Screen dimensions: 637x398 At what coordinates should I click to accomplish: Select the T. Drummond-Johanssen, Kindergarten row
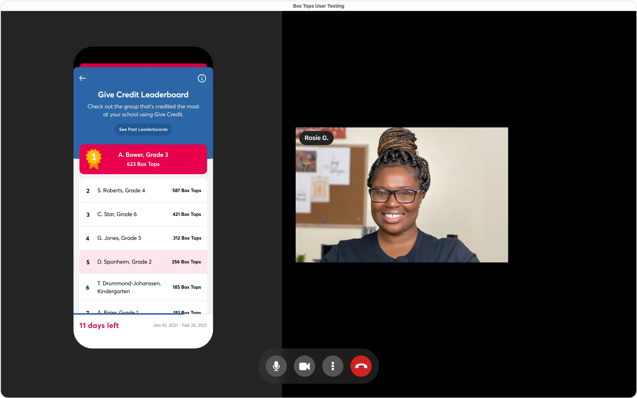coord(143,287)
